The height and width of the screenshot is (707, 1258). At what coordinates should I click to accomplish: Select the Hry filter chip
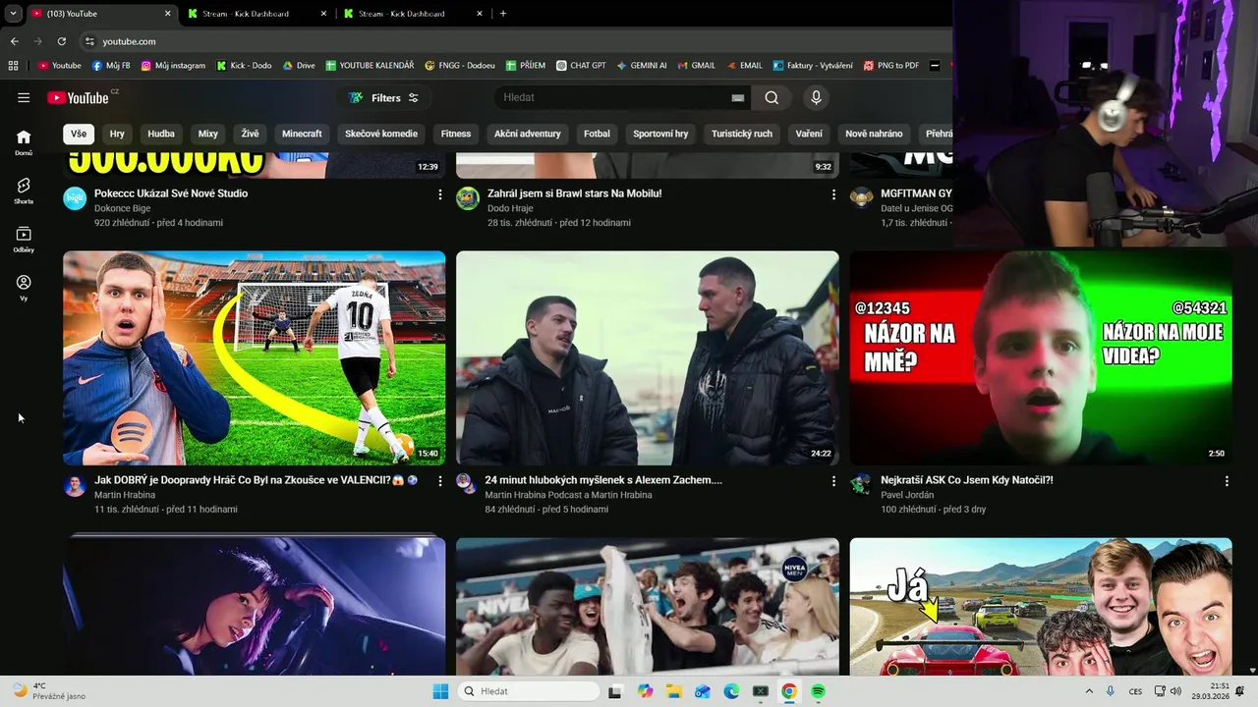pos(117,134)
